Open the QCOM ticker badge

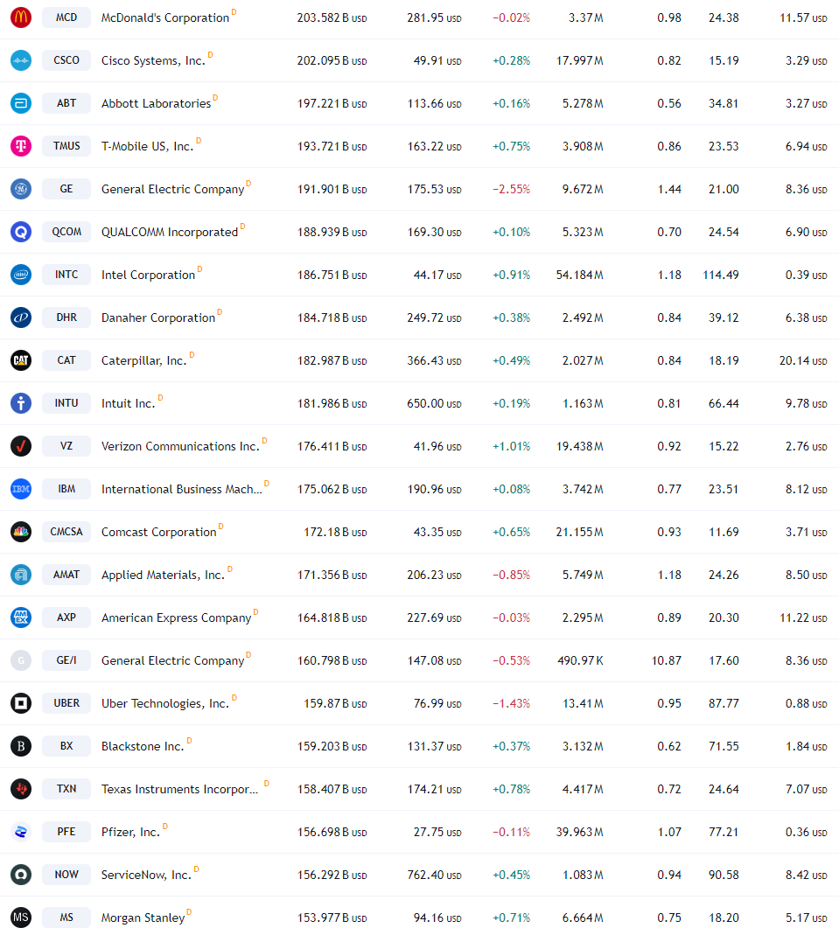coord(66,232)
